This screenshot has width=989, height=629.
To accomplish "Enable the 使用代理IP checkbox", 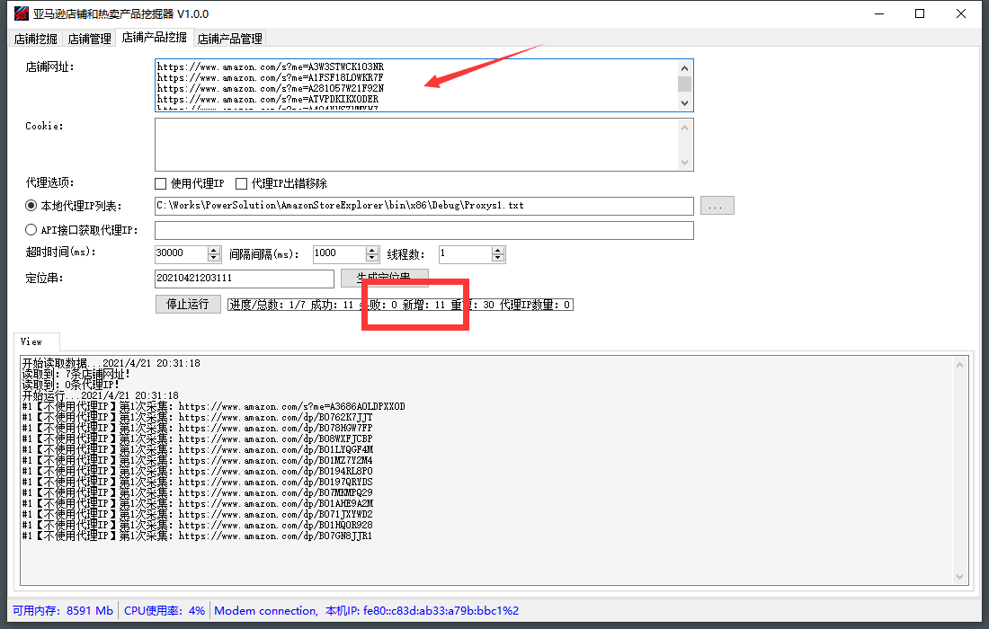I will click(160, 183).
